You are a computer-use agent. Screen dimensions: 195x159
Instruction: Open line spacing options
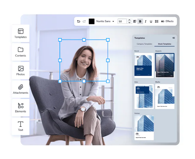[x=157, y=21]
